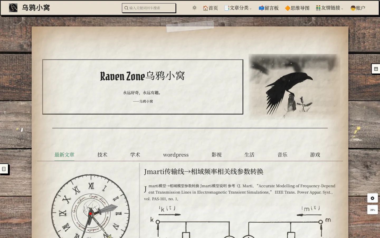Click the house icon beside 首页

coord(205,8)
